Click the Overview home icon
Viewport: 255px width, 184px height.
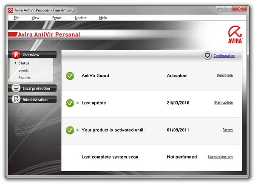tap(16, 54)
